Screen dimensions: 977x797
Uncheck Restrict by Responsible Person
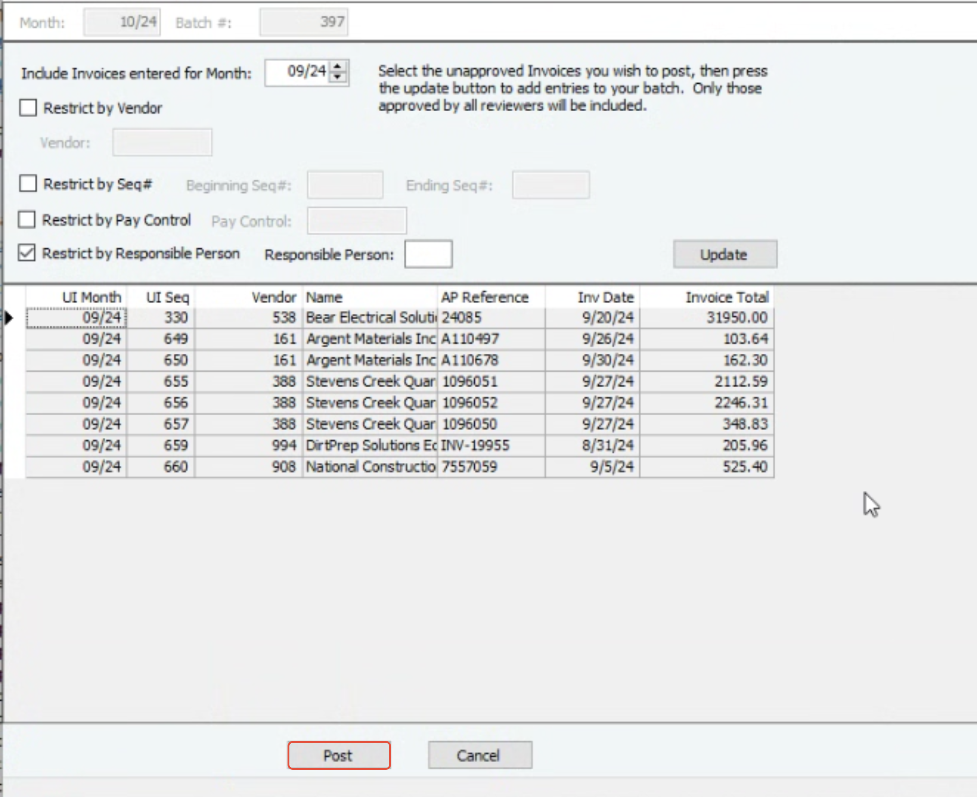[x=27, y=253]
